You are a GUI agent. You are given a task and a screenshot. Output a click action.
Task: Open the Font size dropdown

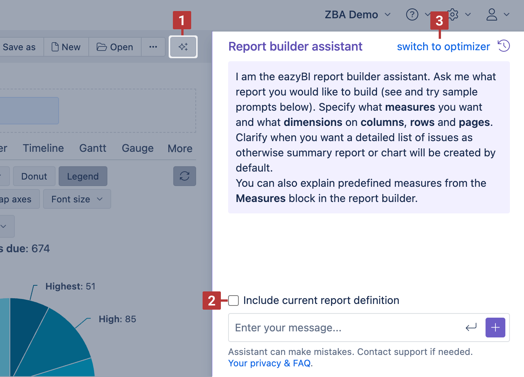(77, 199)
